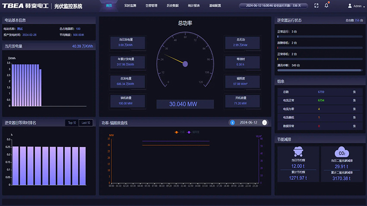
Task: Click the 电流正常 row showing 6754
Action: pyautogui.click(x=319, y=100)
